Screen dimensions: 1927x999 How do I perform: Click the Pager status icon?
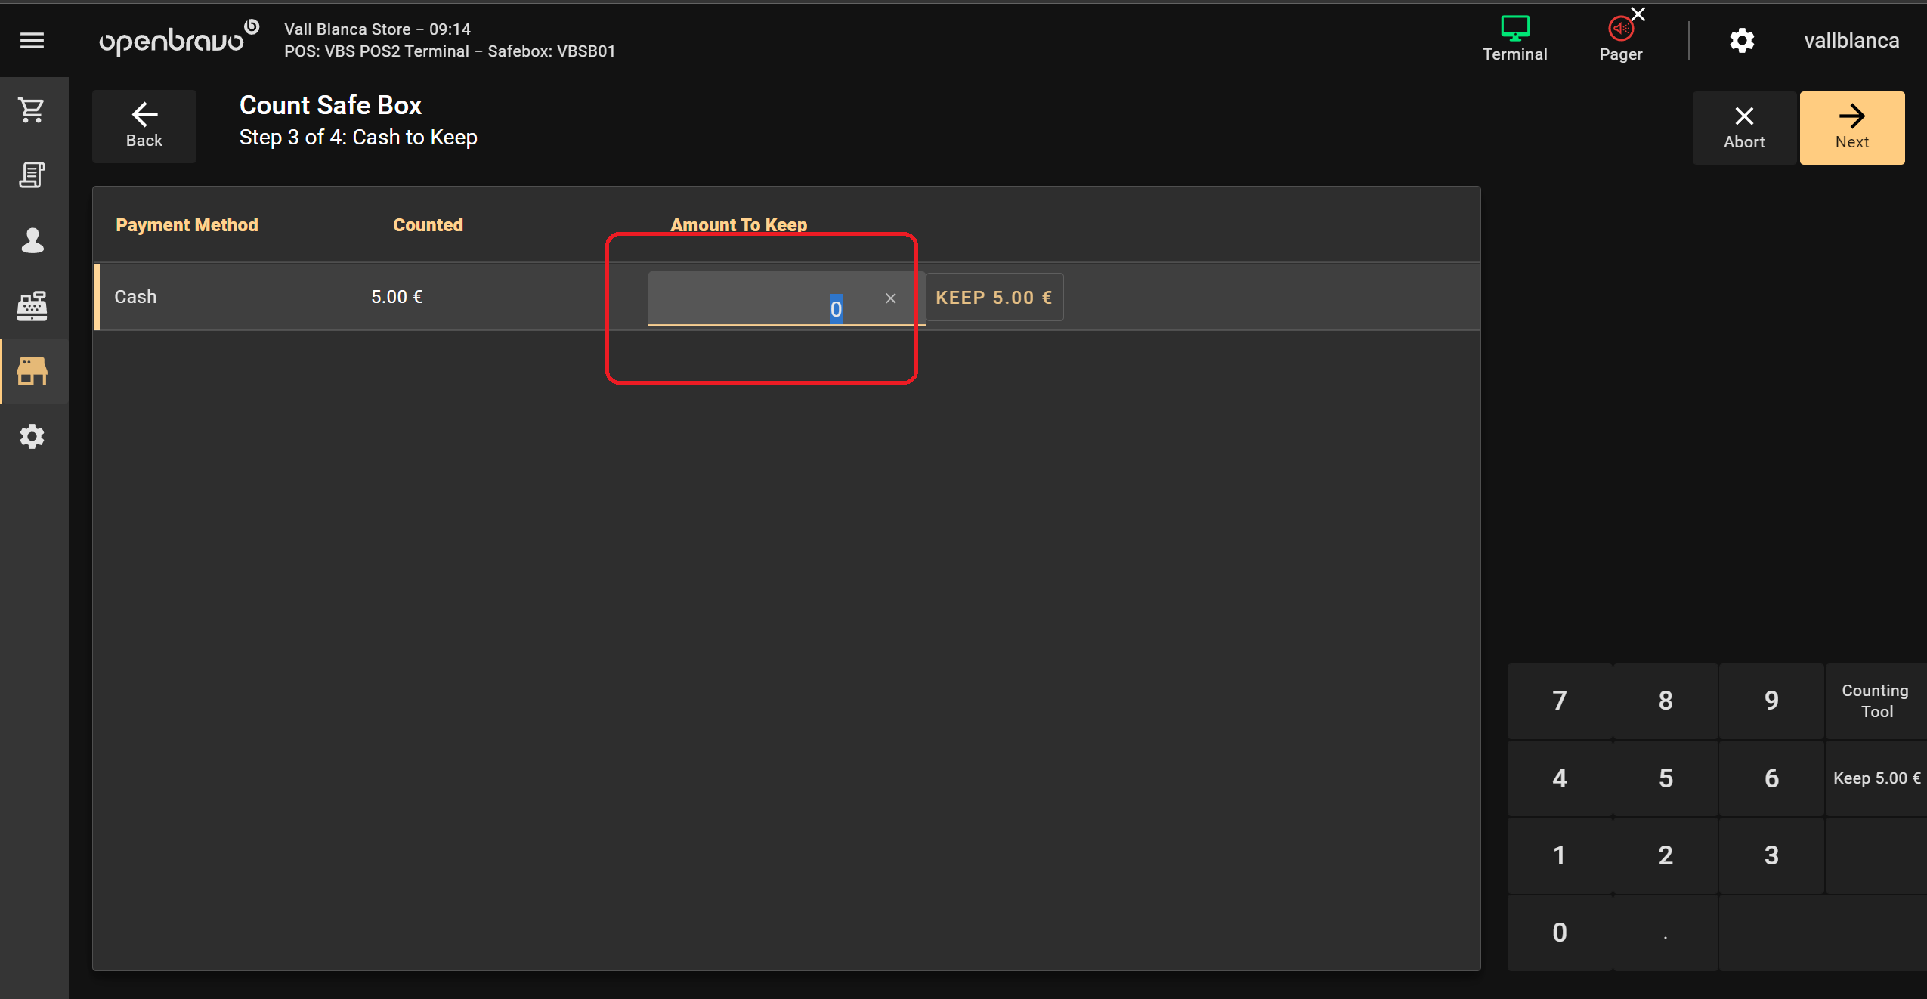(1620, 39)
